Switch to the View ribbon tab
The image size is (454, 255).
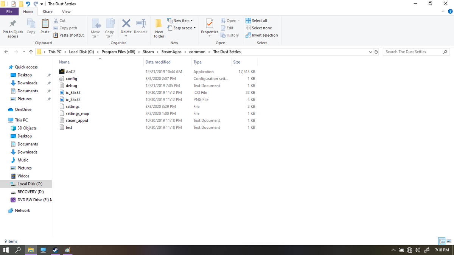point(66,12)
